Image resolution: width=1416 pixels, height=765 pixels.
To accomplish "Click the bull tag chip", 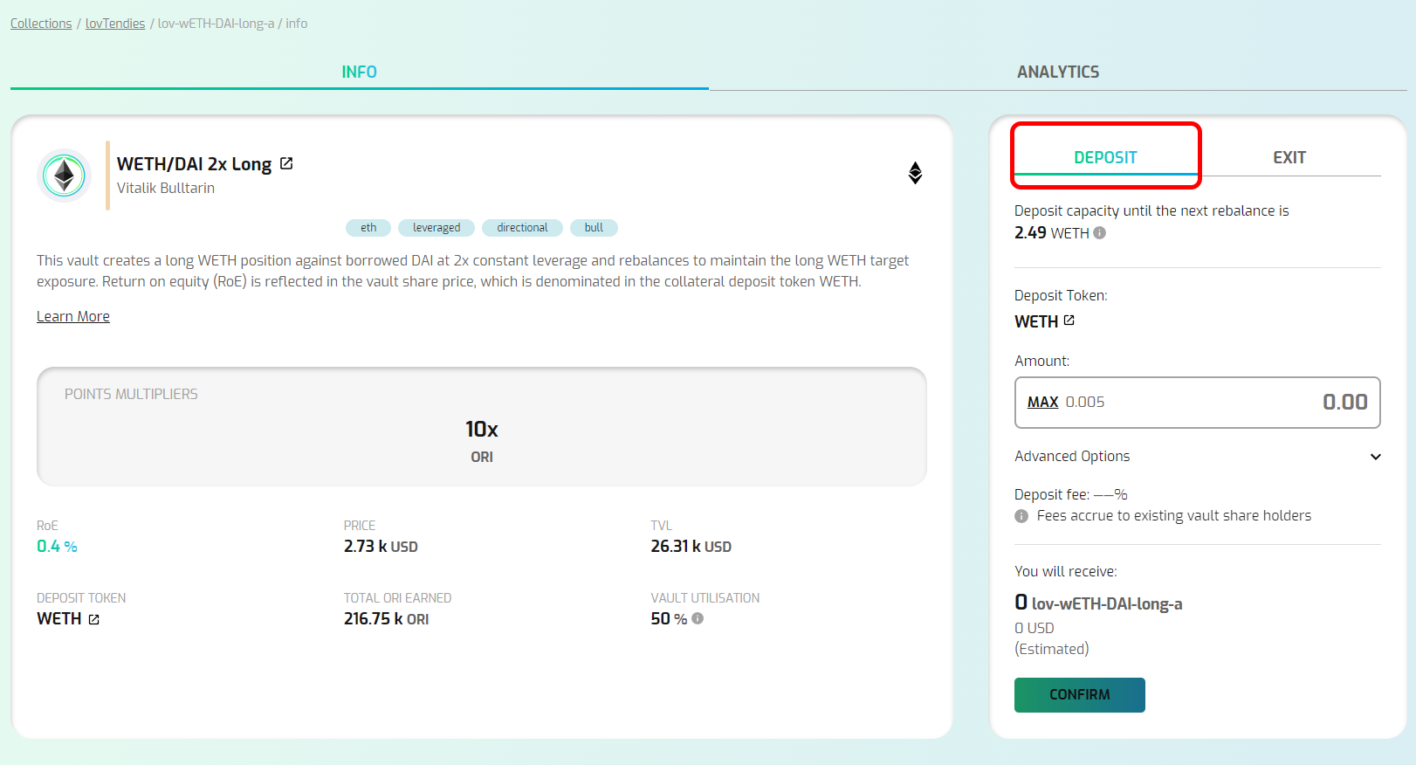I will (x=594, y=228).
